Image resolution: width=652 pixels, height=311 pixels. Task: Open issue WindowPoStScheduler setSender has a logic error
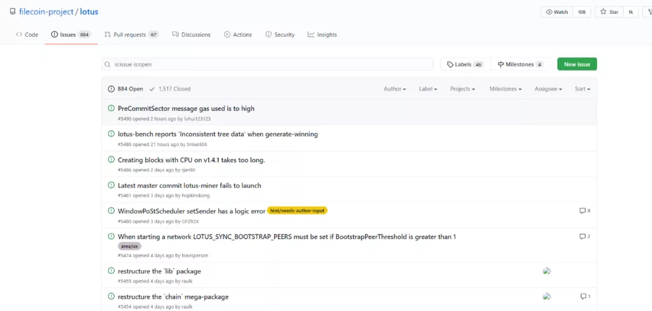point(191,211)
